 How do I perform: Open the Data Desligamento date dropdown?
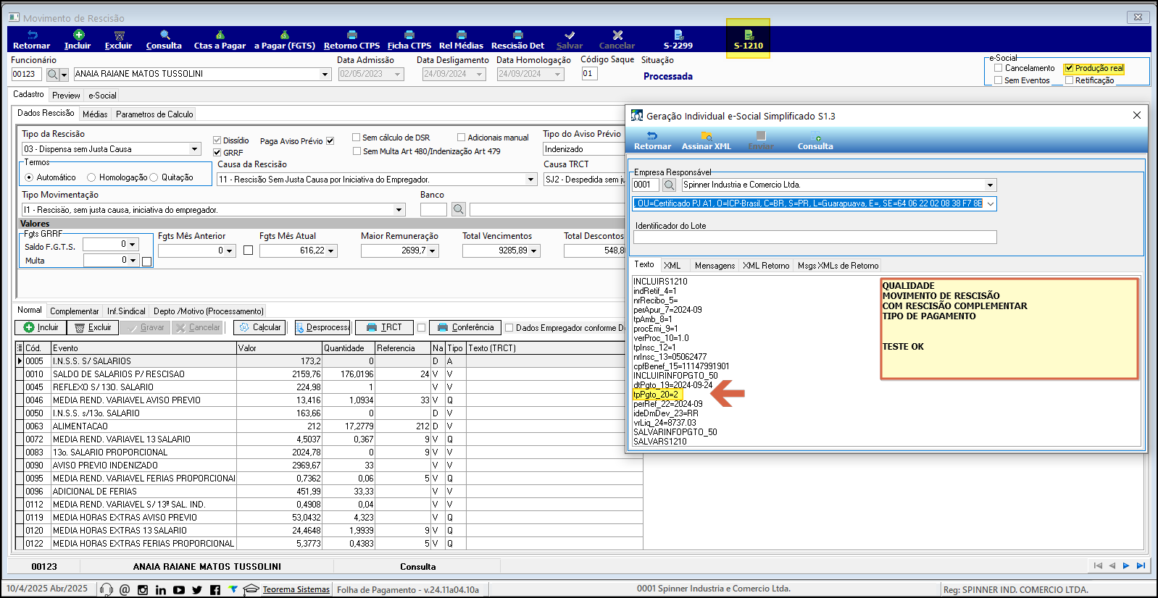[479, 74]
